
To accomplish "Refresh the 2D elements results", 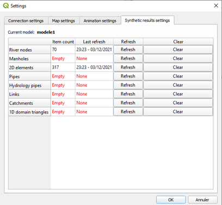I will click(128, 67).
